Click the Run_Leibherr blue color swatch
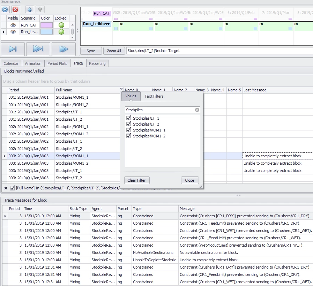 click(46, 32)
